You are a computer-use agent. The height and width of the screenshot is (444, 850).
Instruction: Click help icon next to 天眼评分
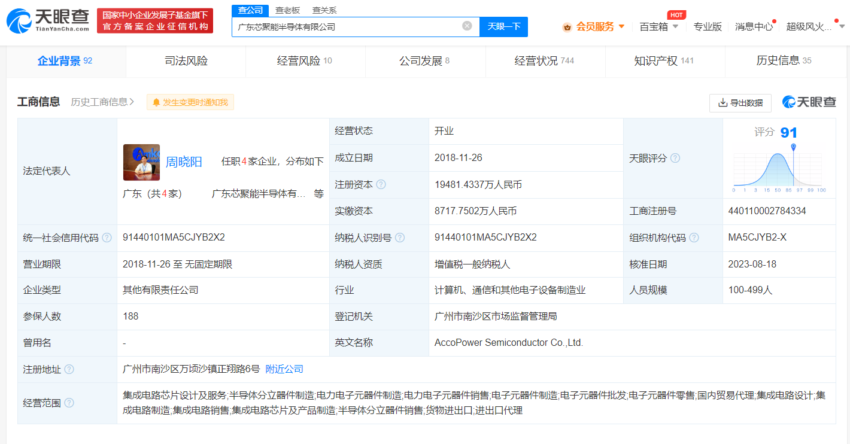(x=675, y=159)
